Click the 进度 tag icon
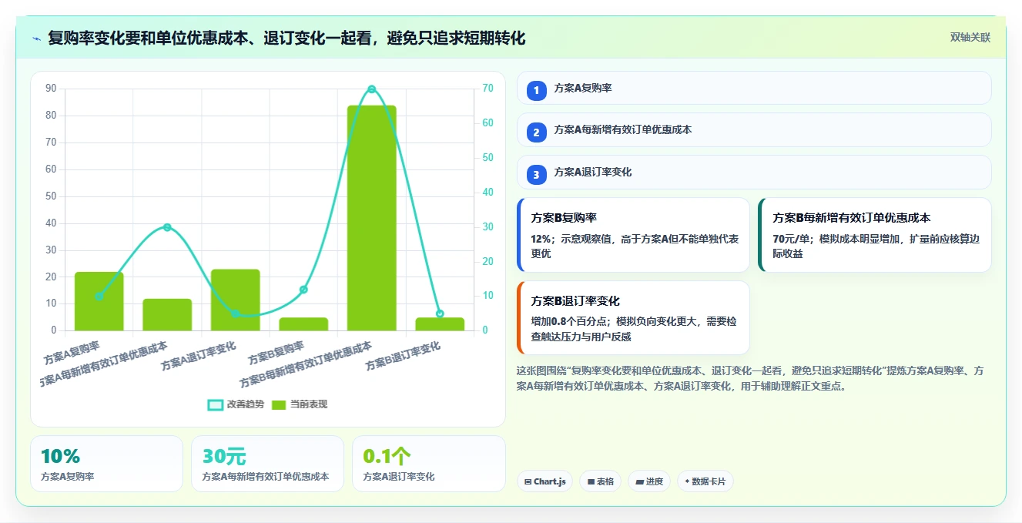The image size is (1022, 523). (x=639, y=481)
